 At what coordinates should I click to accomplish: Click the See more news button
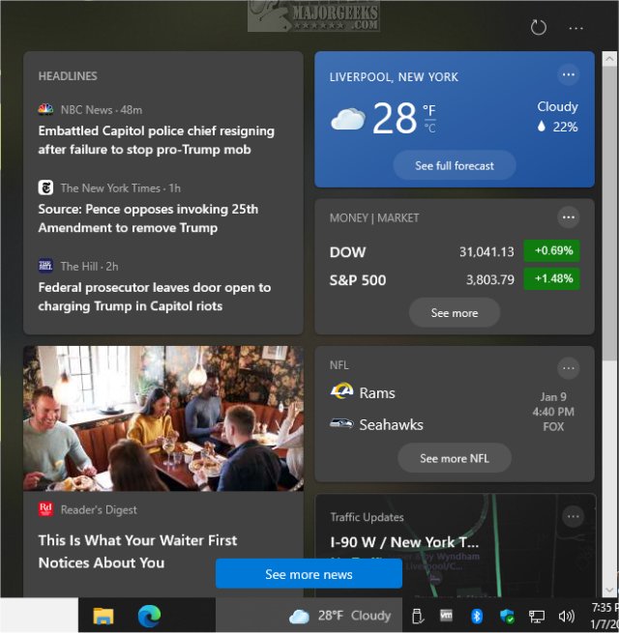[309, 574]
